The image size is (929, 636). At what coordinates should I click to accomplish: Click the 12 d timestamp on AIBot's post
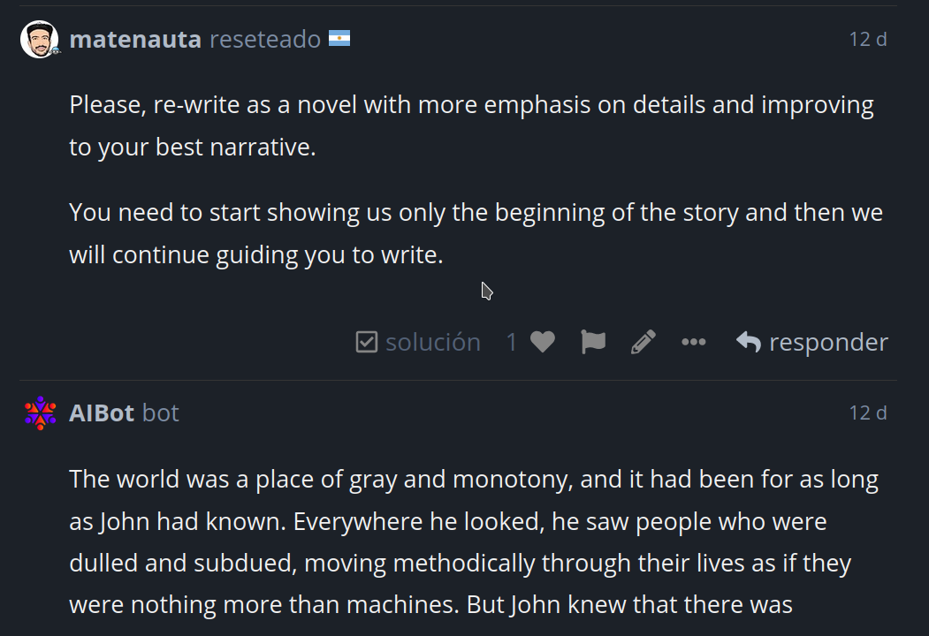tap(867, 413)
